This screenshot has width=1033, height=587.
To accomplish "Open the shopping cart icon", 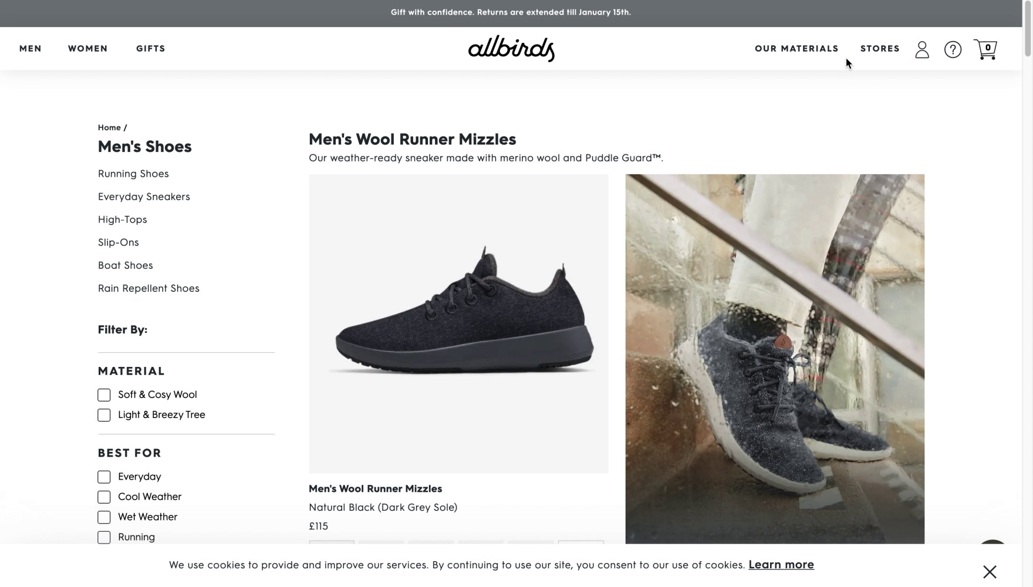I will coord(985,49).
